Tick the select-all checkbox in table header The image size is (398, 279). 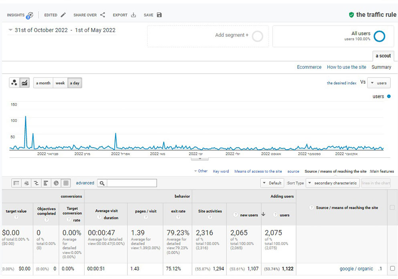(x=392, y=207)
